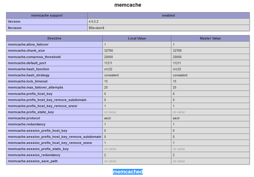Select the $Revision$ value
Screen dimensions: 254x177
click(96, 28)
